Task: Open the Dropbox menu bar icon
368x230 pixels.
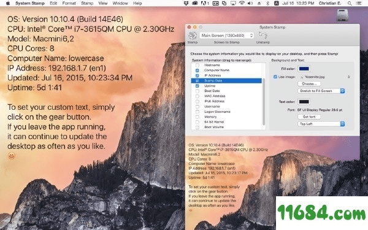Action: 186,3
